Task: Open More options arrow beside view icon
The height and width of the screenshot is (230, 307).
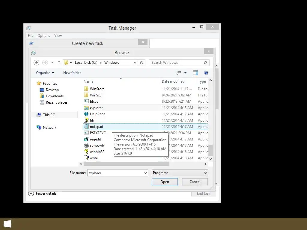Action: (x=185, y=73)
